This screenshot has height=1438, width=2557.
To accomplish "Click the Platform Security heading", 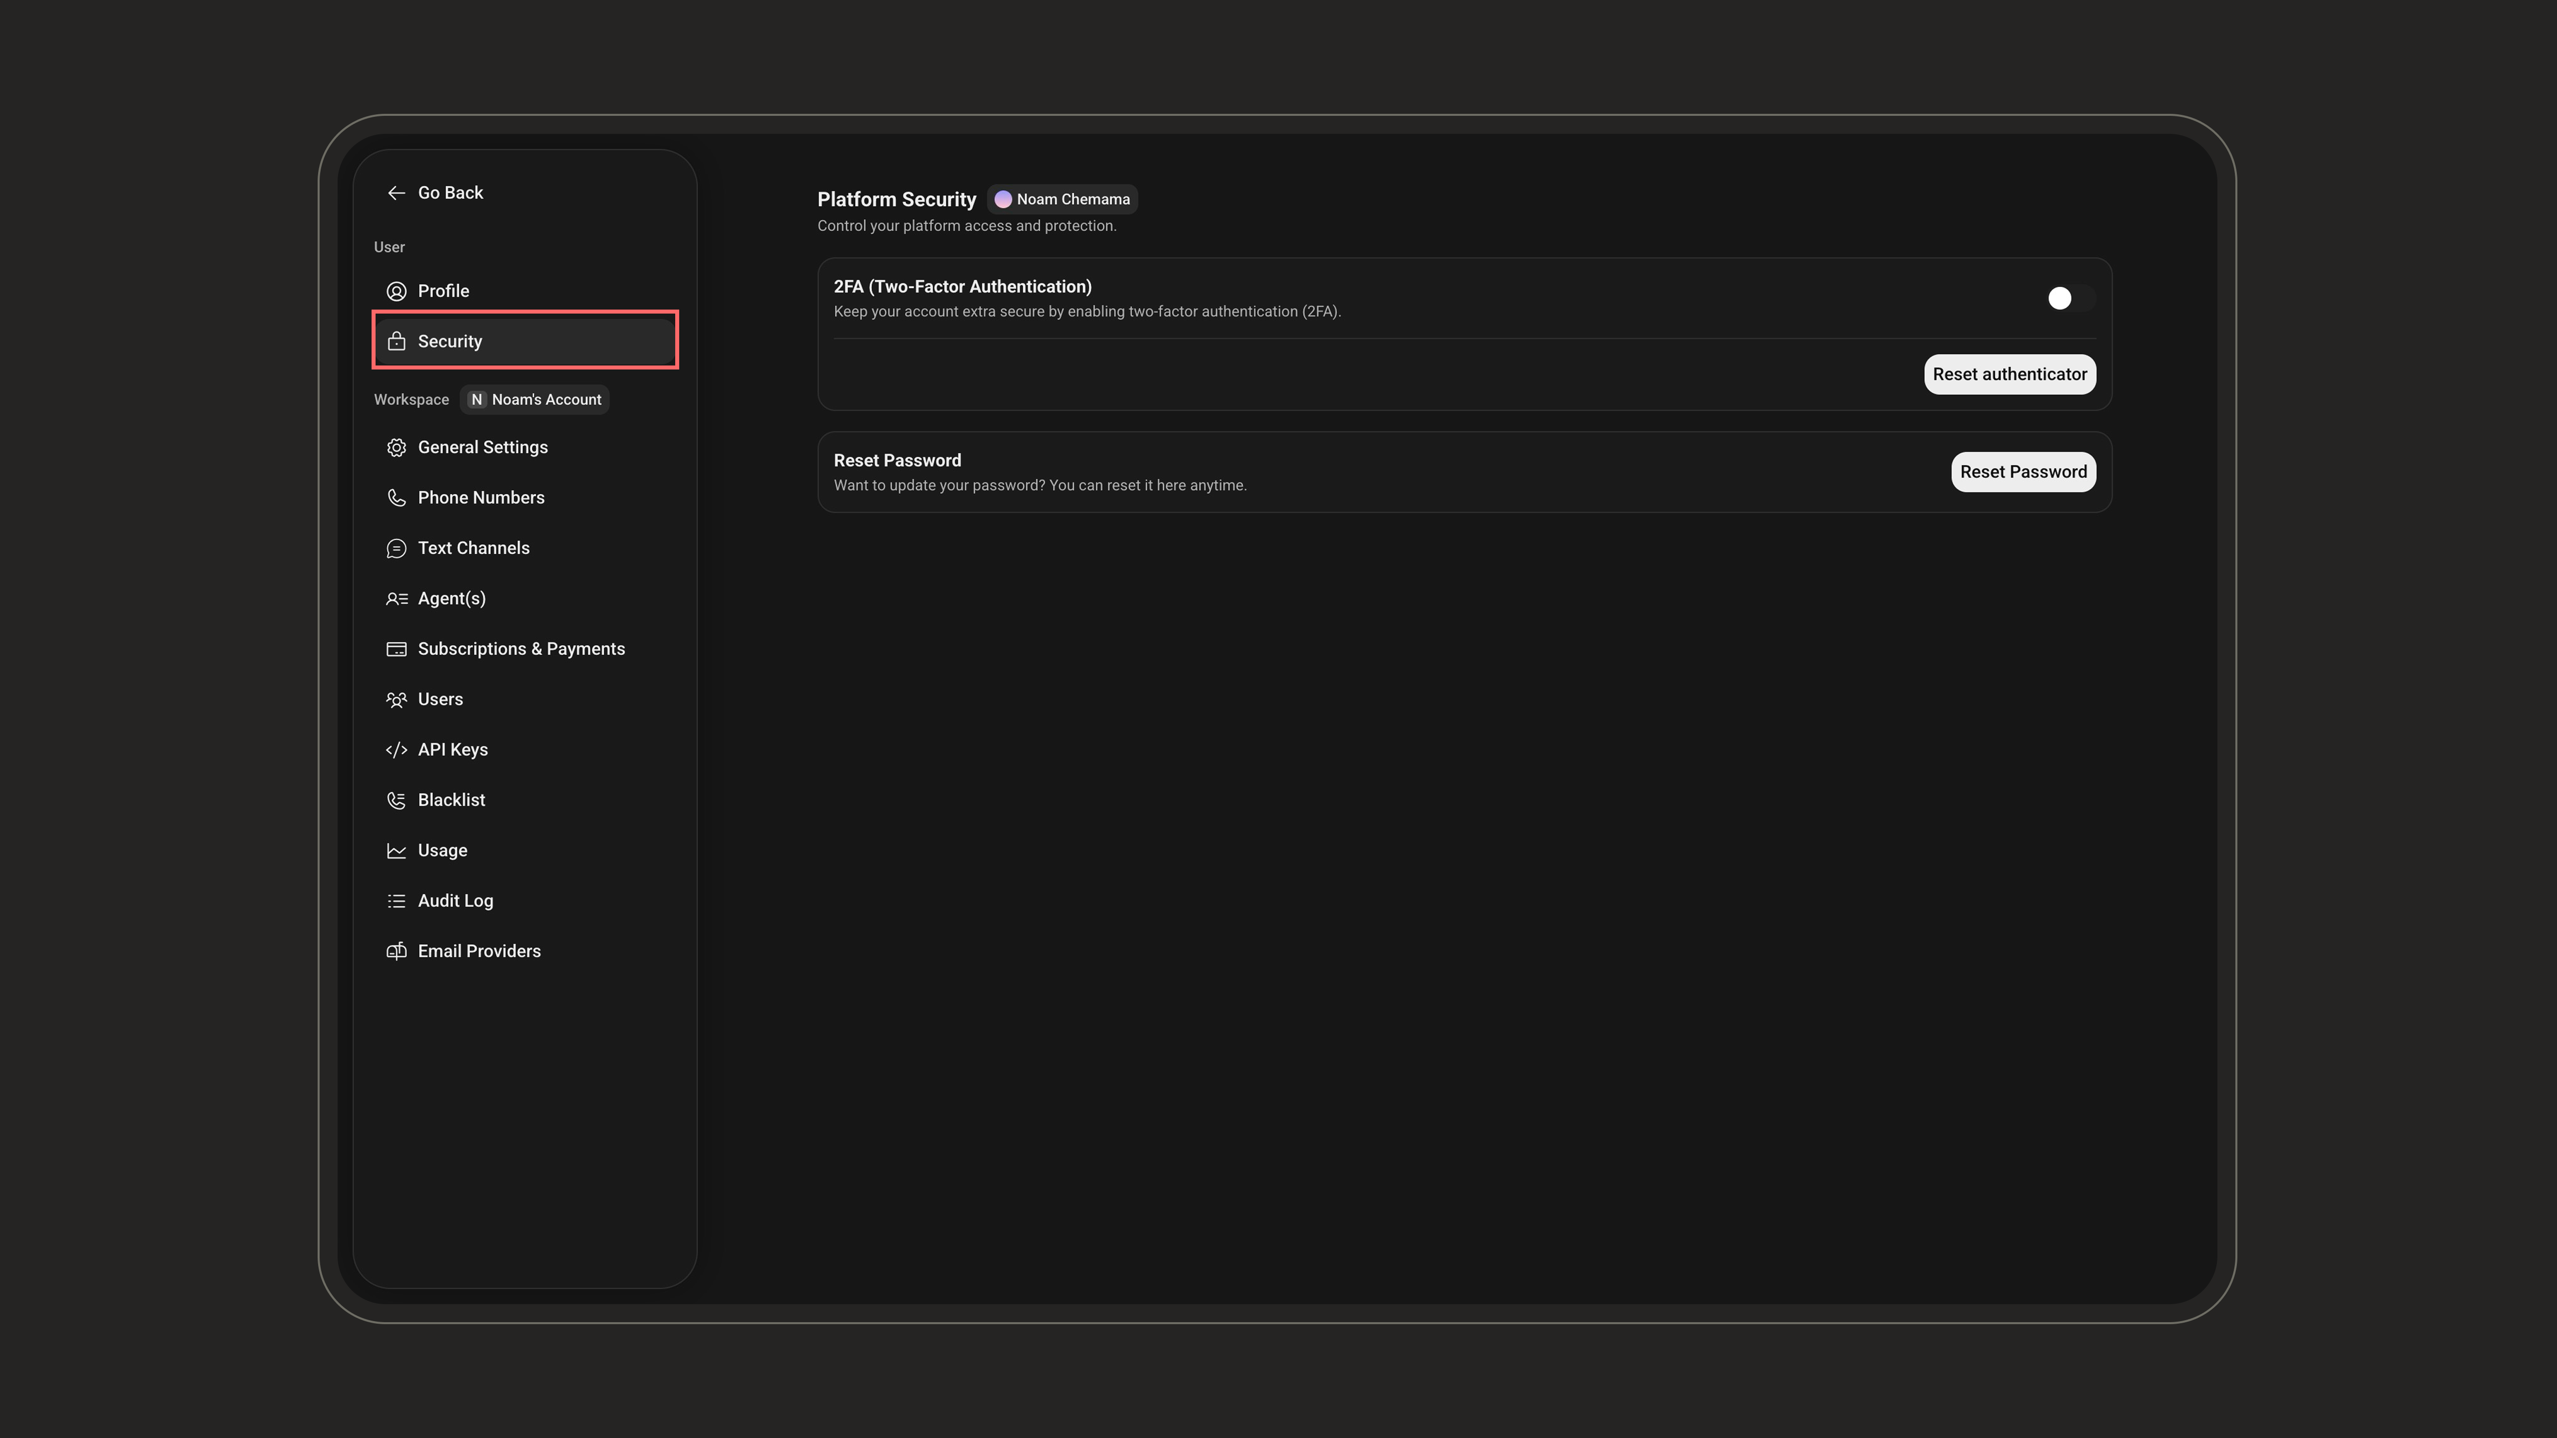I will (x=896, y=200).
